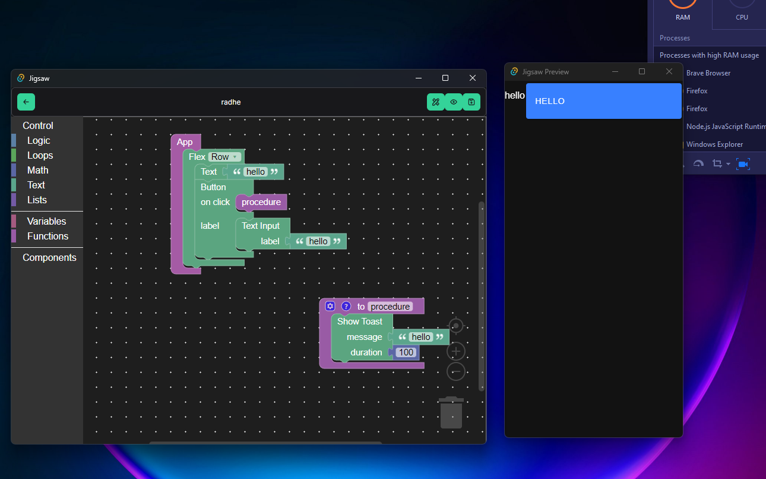Click the duration value 100 field
766x479 pixels.
coord(406,352)
